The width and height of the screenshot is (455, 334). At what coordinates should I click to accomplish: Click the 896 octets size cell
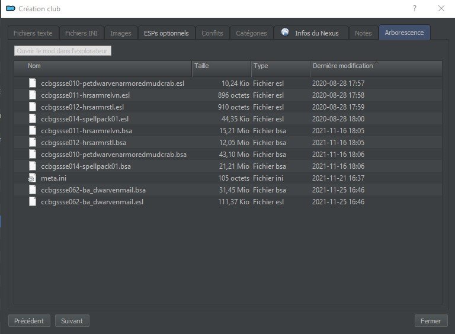point(233,95)
